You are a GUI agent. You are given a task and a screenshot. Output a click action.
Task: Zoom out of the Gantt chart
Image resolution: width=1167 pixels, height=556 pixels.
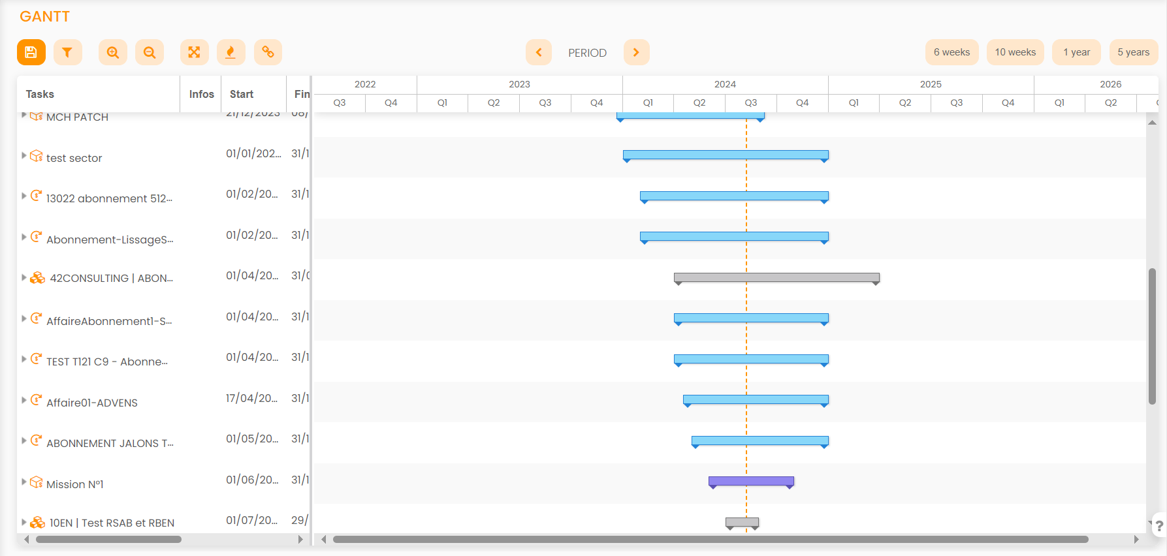tap(150, 52)
